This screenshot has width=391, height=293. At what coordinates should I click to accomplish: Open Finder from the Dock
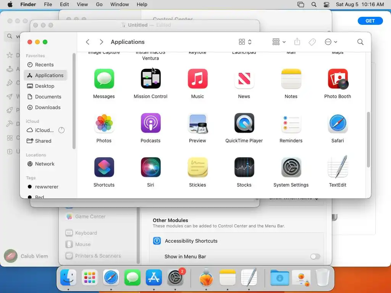tap(68, 277)
